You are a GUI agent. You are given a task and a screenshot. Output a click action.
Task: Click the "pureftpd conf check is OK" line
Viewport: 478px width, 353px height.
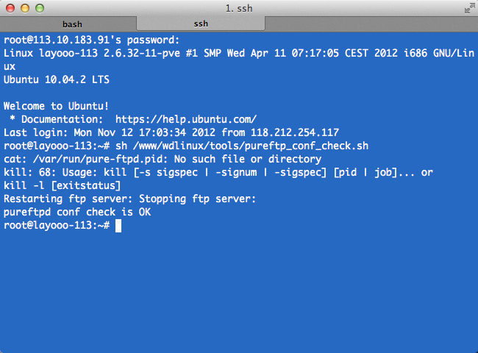77,212
